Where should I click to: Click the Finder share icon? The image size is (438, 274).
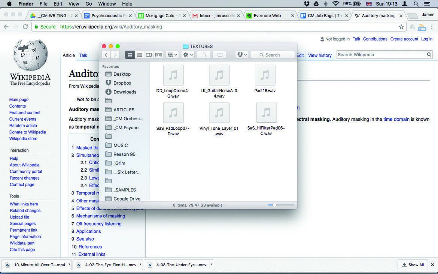pos(204,55)
